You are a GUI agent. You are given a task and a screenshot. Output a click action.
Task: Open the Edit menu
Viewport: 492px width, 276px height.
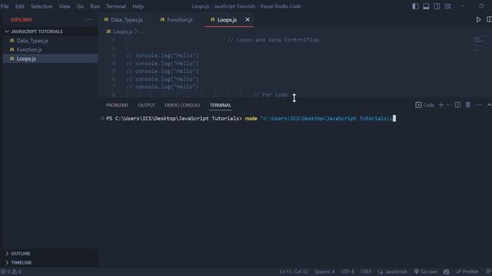tap(19, 6)
